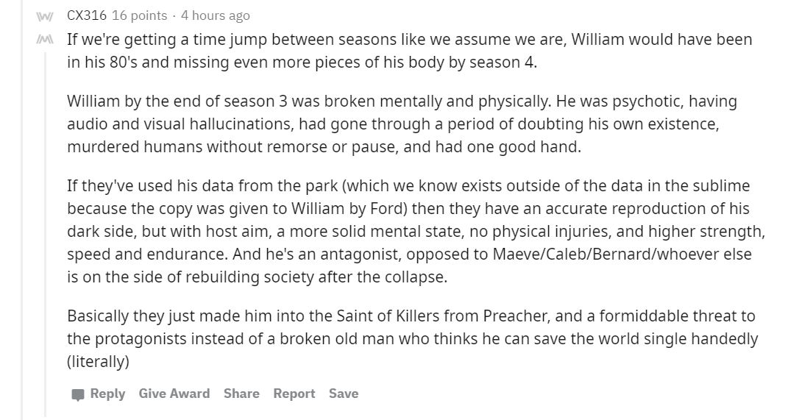
Task: Click the text 'Maeve/Caleb/Bernard/whoever else'
Action: pos(622,255)
